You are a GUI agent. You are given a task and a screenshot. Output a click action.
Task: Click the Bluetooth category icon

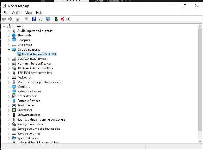tap(14, 35)
